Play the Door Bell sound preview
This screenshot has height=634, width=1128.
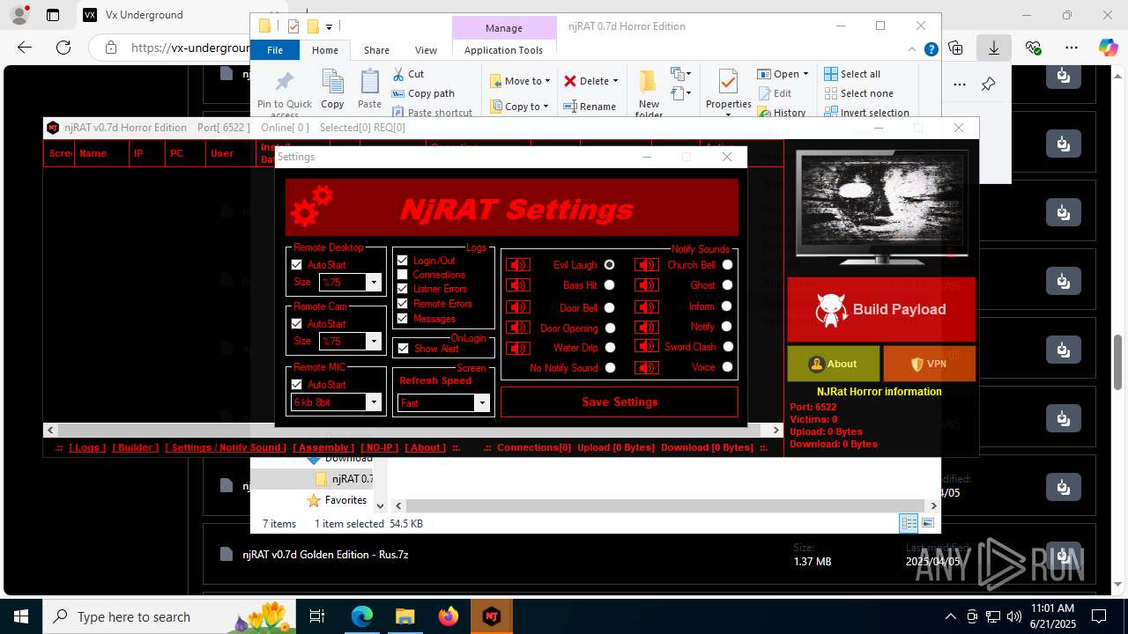tap(518, 307)
